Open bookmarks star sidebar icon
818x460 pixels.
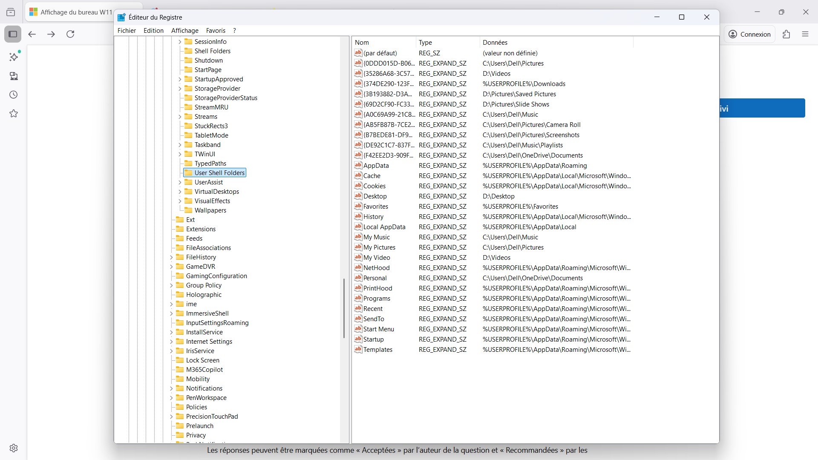point(14,113)
